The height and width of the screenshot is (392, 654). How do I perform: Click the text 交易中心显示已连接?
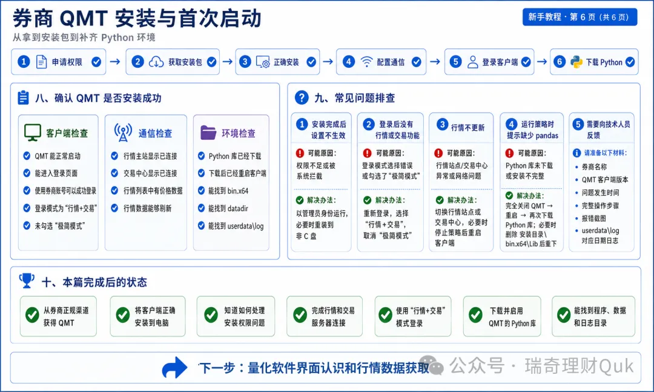pyautogui.click(x=150, y=173)
